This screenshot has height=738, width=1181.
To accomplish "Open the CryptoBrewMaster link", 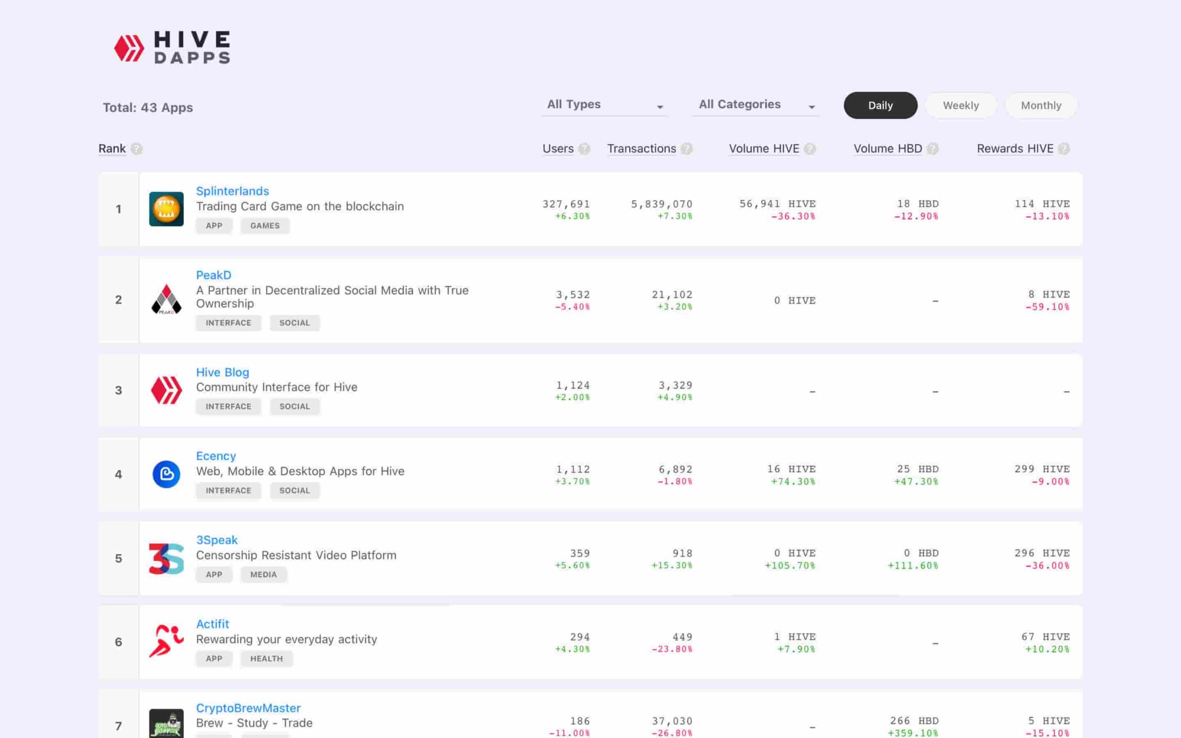I will (248, 707).
